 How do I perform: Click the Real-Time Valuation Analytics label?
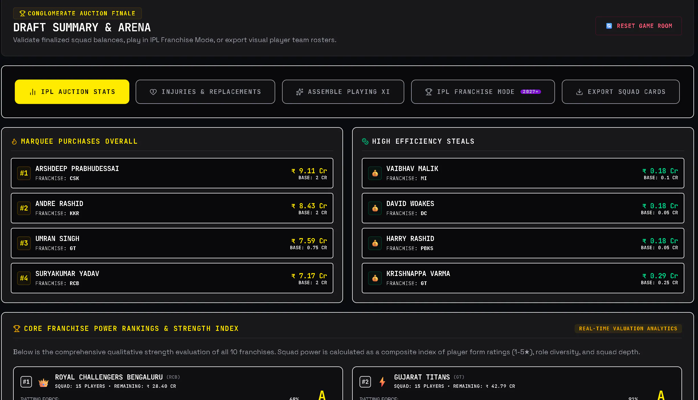628,329
